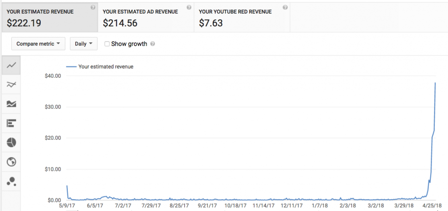The image size is (448, 211).
Task: Click help icon on estimated revenue card
Action: coord(93,7)
